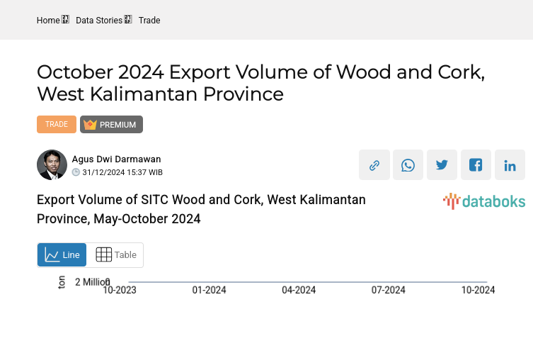Click the author's profile photo
The height and width of the screenshot is (353, 533).
coord(52,165)
